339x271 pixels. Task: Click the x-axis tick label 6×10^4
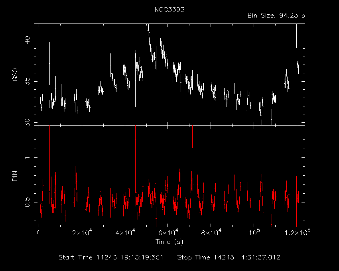[168, 232]
